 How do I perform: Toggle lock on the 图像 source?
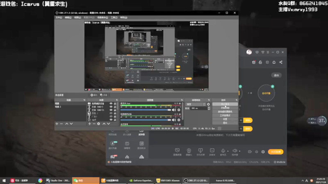[x=115, y=113]
